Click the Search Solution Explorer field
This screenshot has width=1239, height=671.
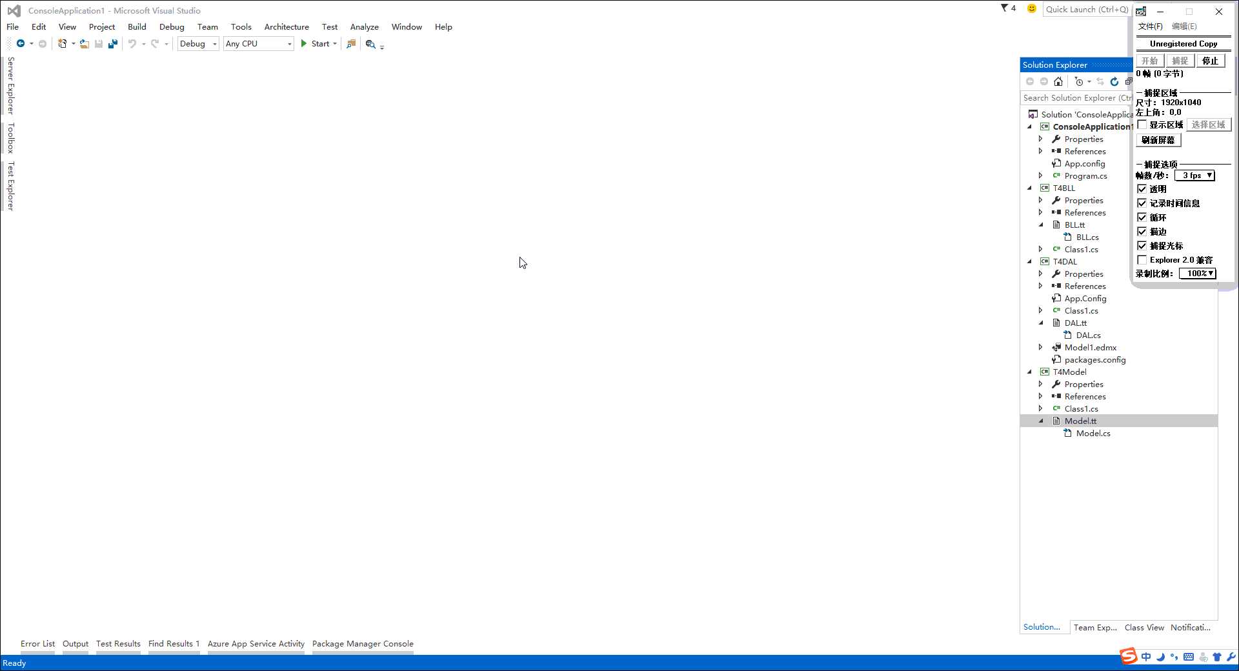click(x=1076, y=98)
